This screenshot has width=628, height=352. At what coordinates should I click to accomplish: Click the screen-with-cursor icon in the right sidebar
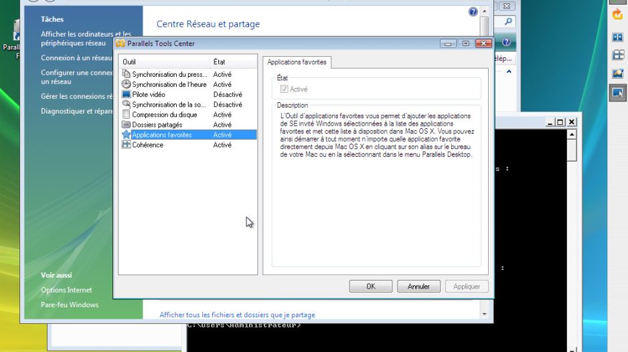(x=617, y=93)
